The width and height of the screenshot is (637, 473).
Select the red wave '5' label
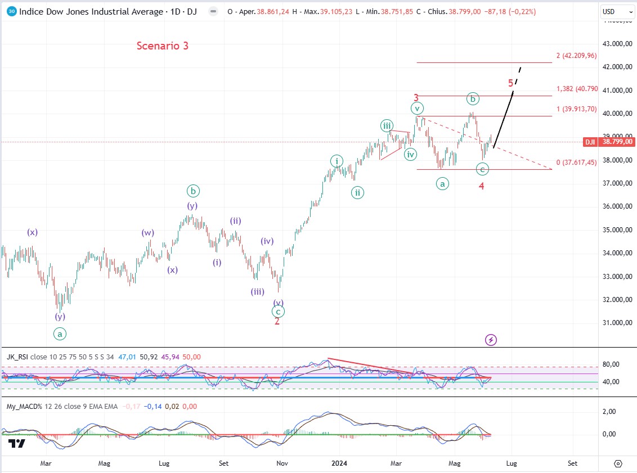(x=510, y=83)
